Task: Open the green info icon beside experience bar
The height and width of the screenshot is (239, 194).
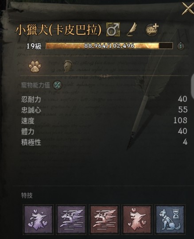Action: (x=181, y=46)
